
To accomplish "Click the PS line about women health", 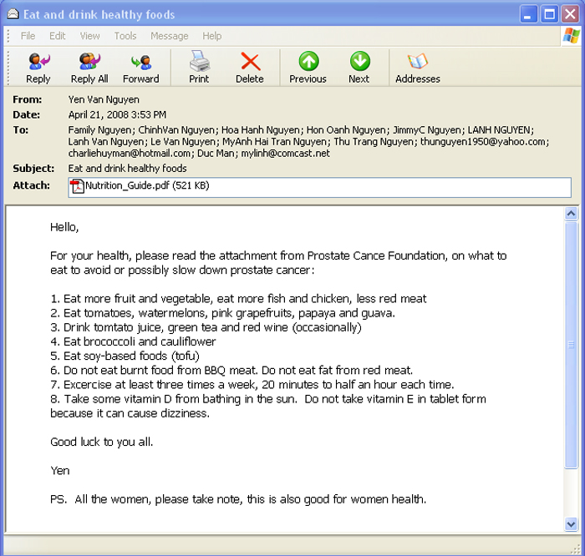I will [x=238, y=499].
